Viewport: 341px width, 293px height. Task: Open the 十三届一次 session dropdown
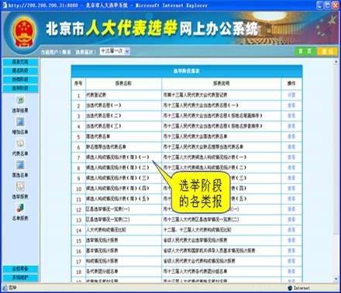[115, 51]
